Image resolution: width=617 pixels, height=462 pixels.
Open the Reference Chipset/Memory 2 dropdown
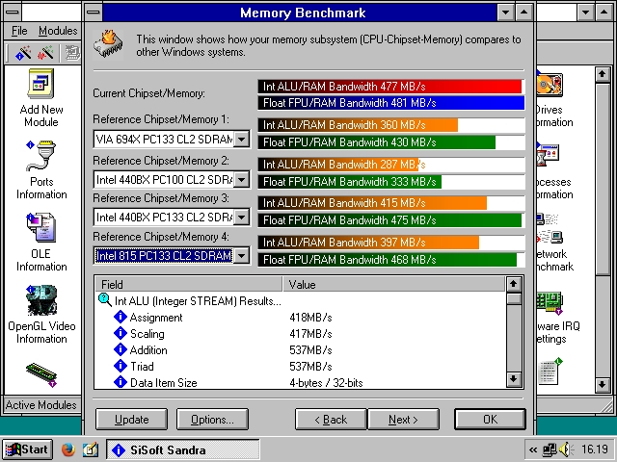[242, 180]
